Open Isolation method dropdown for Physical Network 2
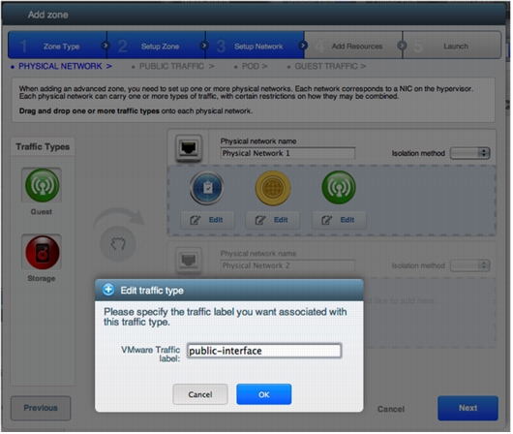Image resolution: width=513 pixels, height=434 pixels. (469, 265)
